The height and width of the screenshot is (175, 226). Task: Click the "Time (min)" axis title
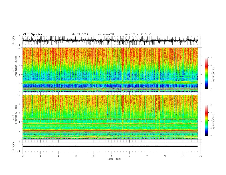point(114,159)
